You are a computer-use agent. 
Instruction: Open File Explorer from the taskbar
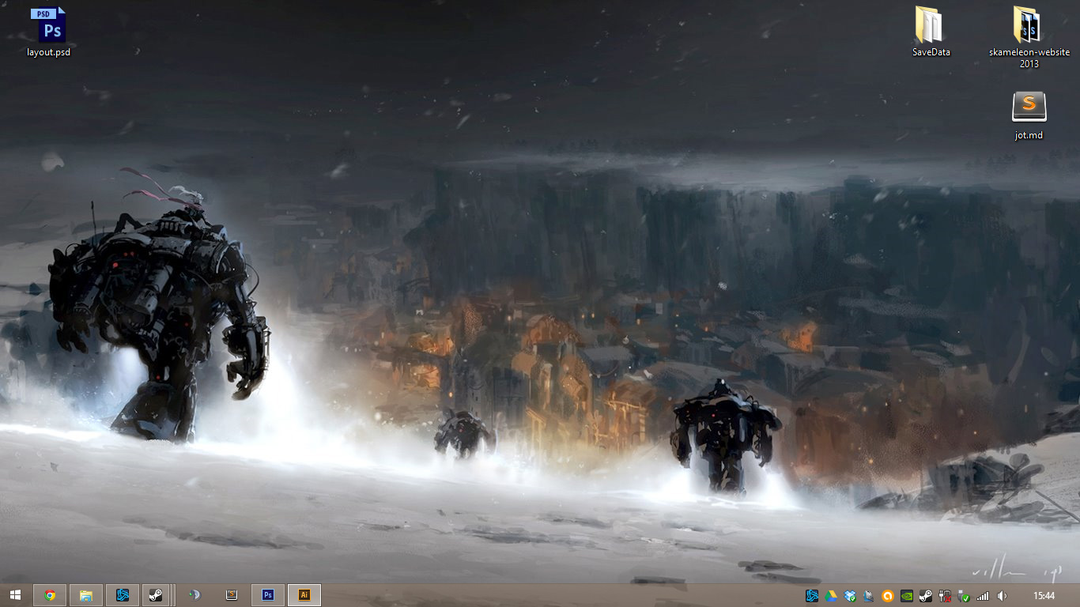click(x=86, y=595)
